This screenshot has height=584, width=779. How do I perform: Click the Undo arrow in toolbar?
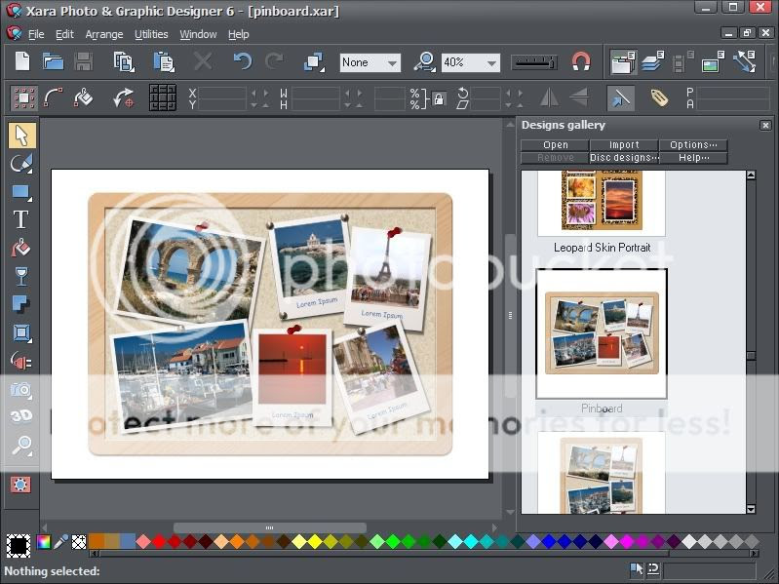pos(242,62)
